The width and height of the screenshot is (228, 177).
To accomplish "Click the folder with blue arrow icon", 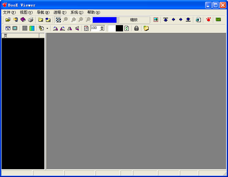I will point(48,20).
